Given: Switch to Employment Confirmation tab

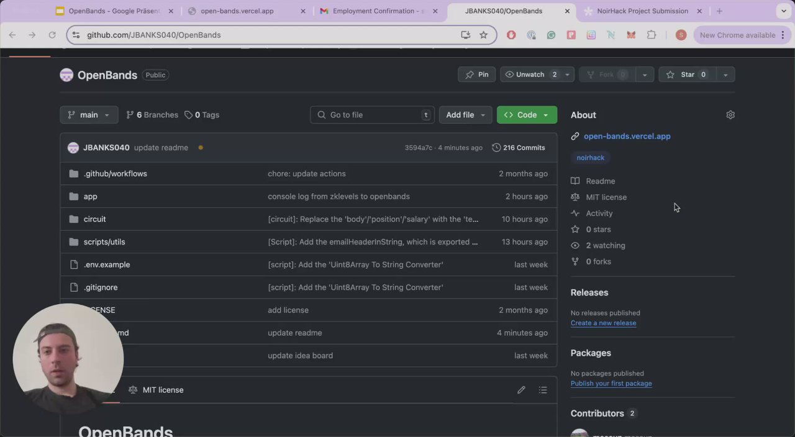Looking at the screenshot, I should pos(379,11).
